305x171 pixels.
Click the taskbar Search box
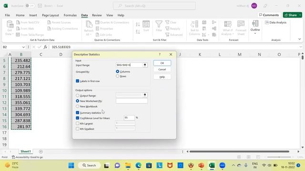tap(90, 165)
